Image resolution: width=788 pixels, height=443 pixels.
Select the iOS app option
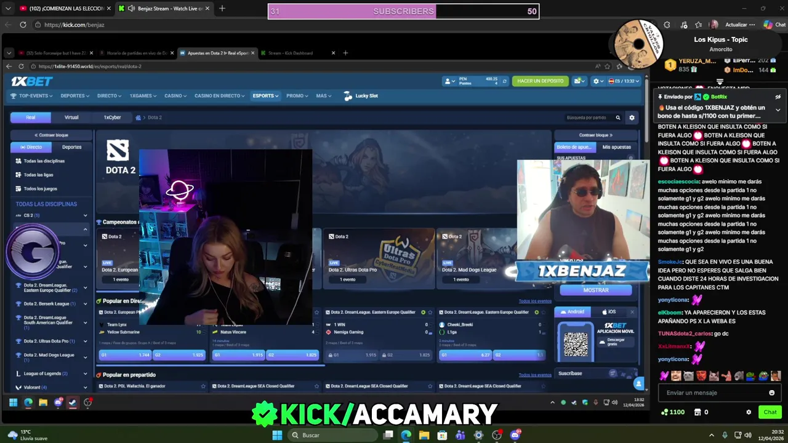(x=608, y=312)
